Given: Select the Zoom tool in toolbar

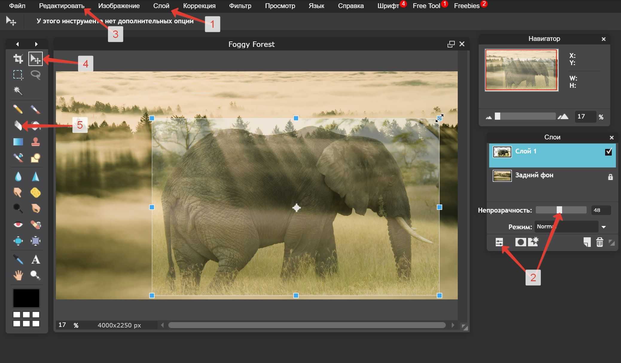Looking at the screenshot, I should (x=34, y=275).
